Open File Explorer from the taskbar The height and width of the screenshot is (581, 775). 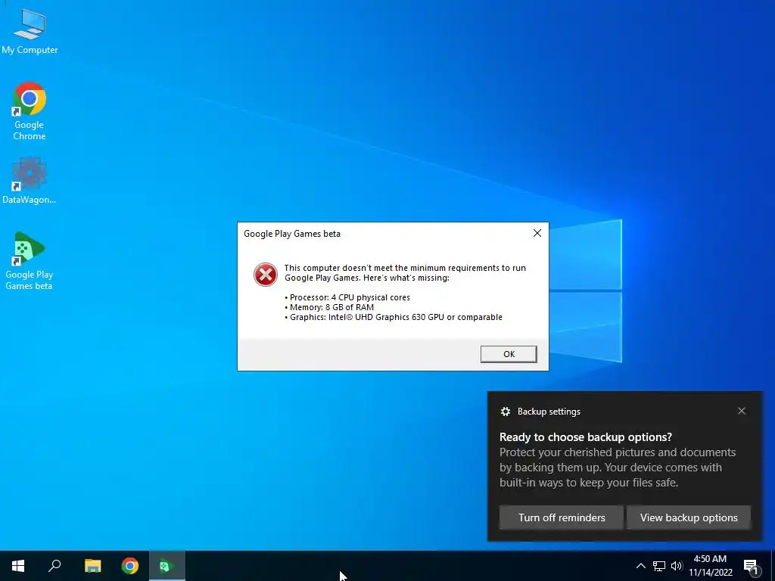tap(92, 566)
